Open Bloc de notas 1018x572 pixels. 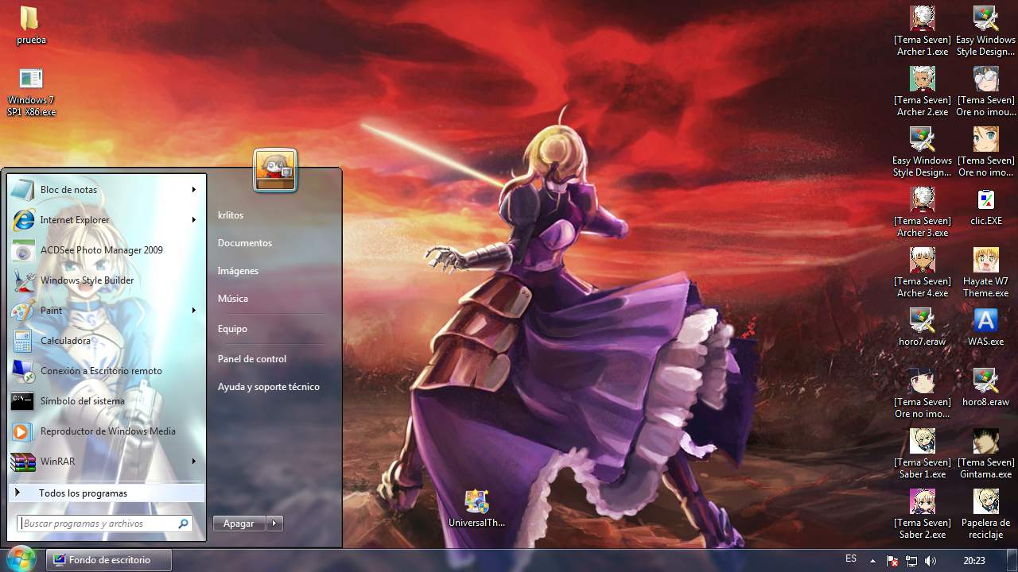click(x=68, y=189)
